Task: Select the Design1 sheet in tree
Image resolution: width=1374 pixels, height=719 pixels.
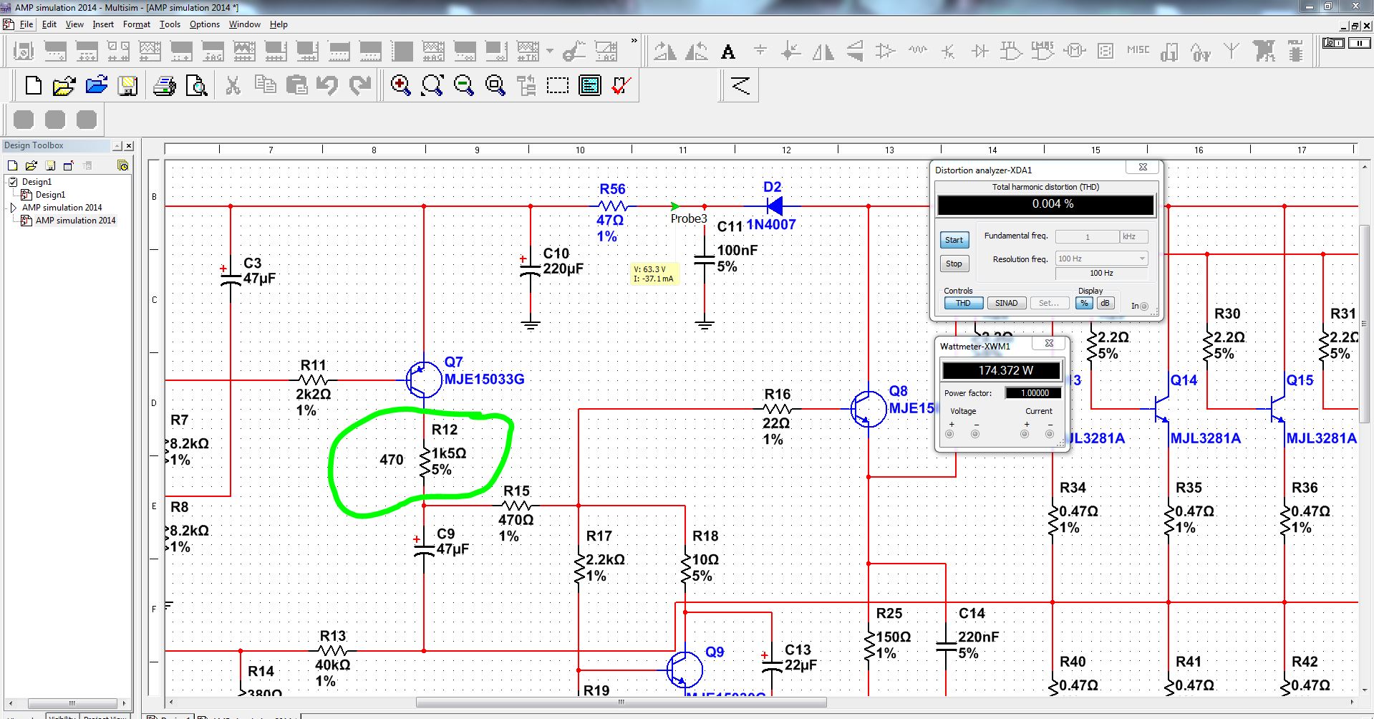Action: coord(50,195)
